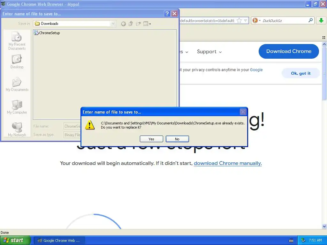Click the Mypal raccoon icon in title bar

click(3, 4)
